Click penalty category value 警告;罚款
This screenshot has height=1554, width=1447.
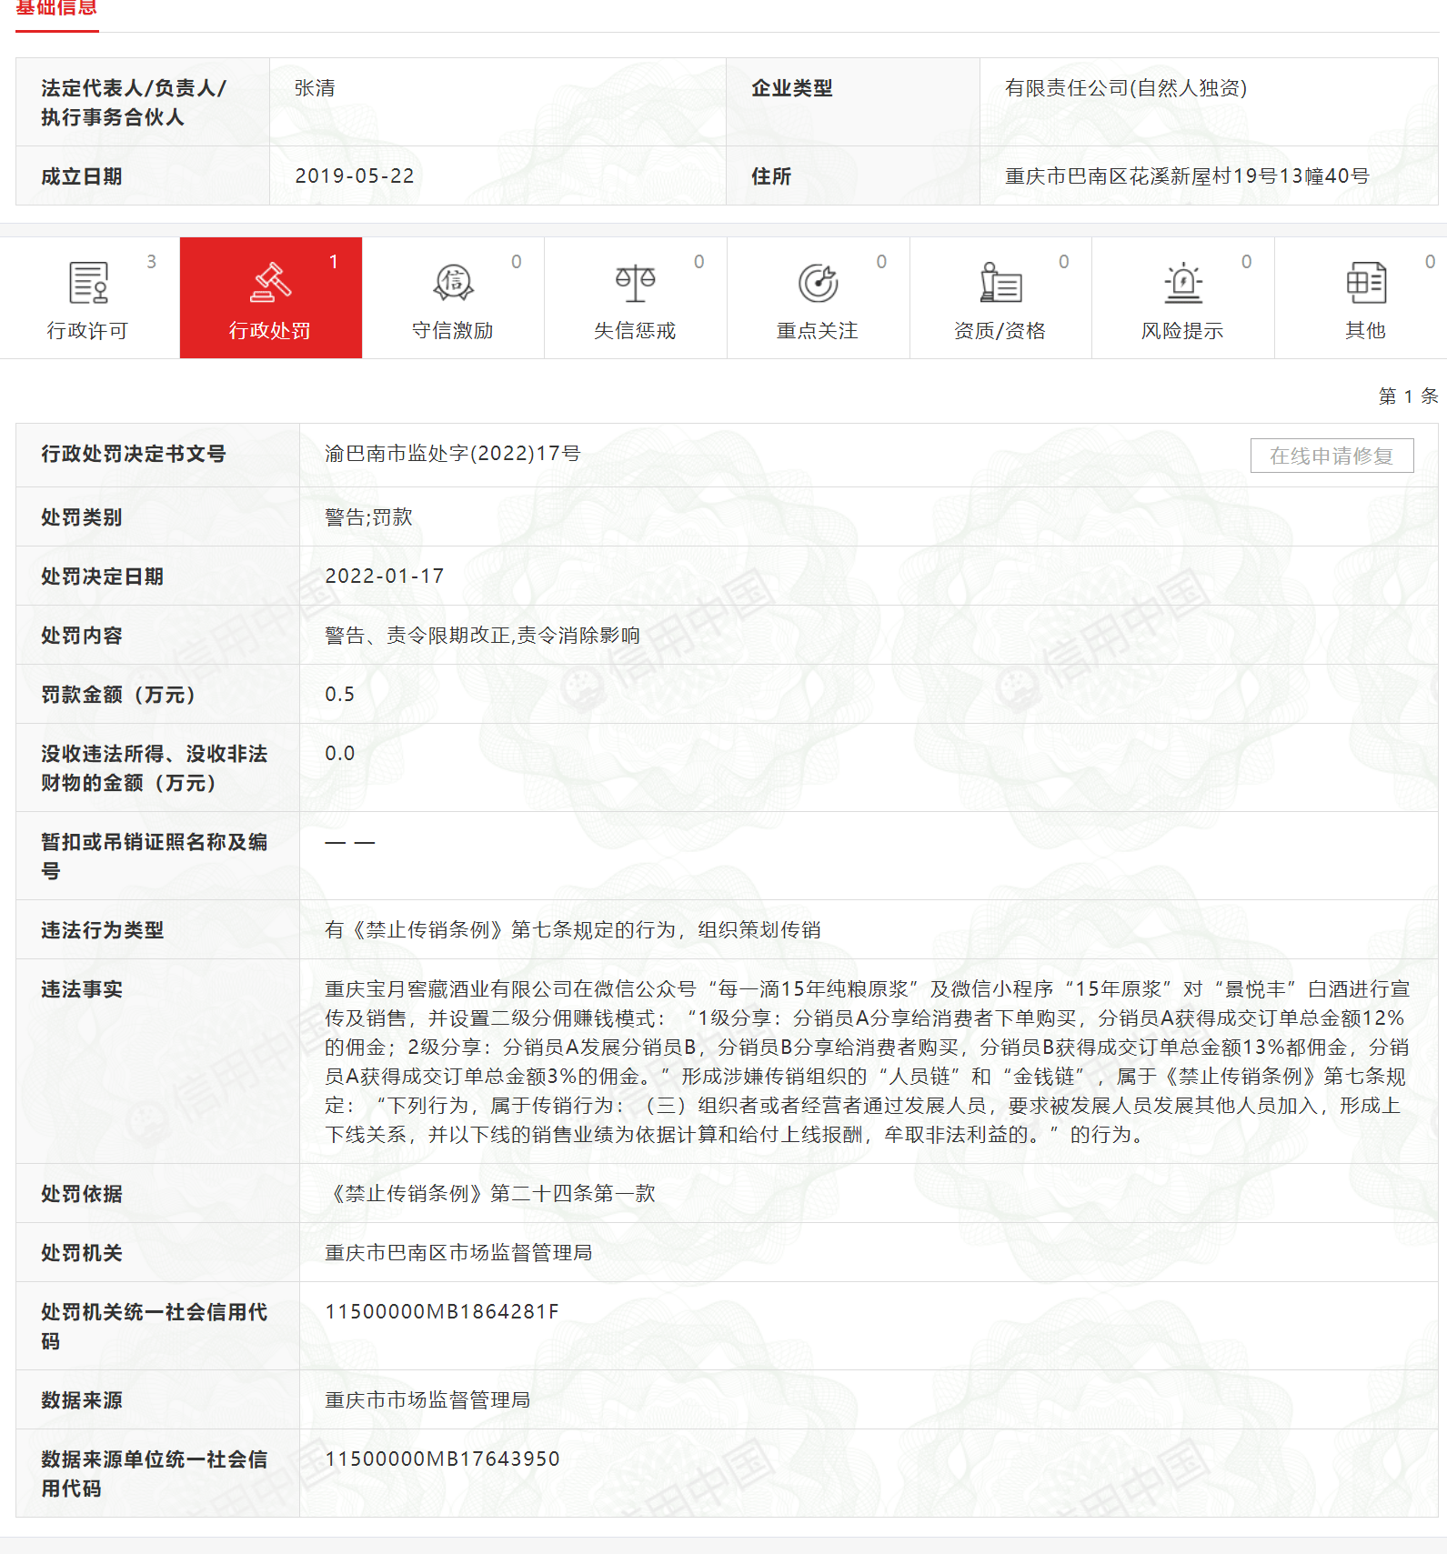[x=369, y=517]
